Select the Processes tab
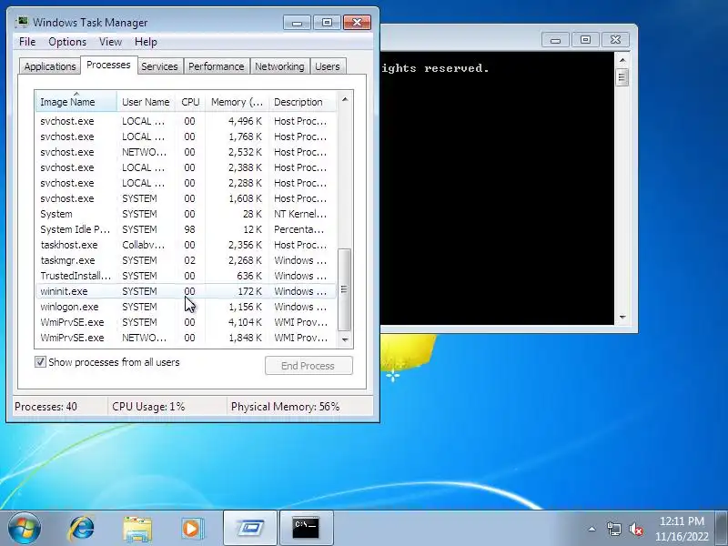 (108, 65)
